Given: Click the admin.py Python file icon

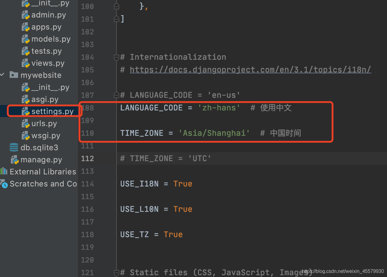Looking at the screenshot, I should [25, 15].
